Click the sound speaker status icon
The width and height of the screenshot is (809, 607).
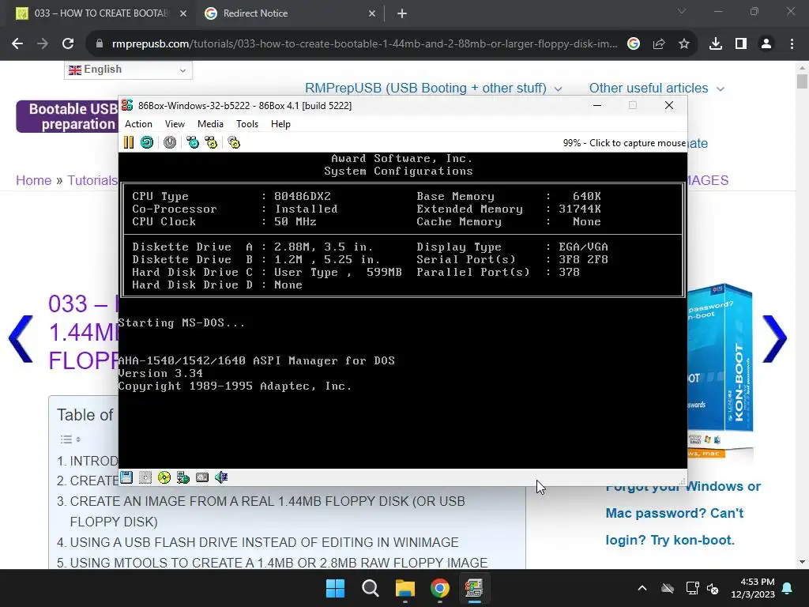point(221,477)
